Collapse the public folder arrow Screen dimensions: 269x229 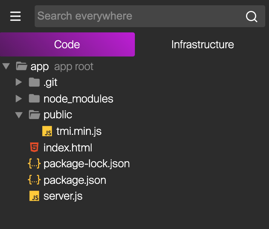point(18,115)
